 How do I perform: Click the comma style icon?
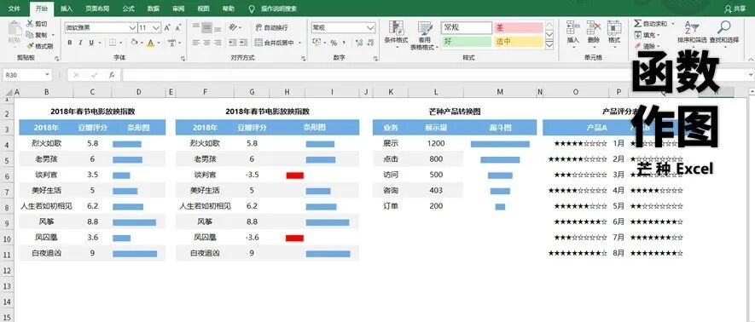click(345, 43)
